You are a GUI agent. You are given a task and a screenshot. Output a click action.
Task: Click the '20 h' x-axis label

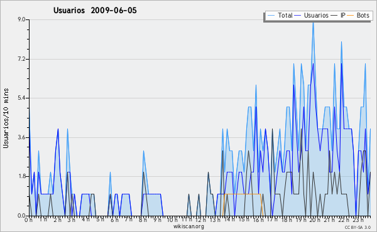[315, 219]
